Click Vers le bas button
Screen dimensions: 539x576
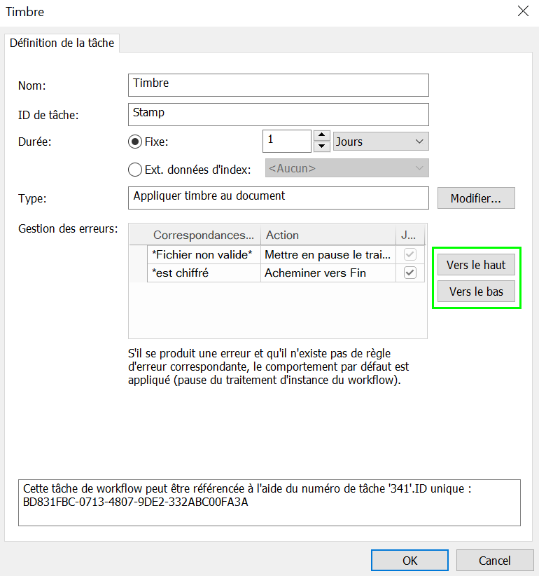click(476, 292)
